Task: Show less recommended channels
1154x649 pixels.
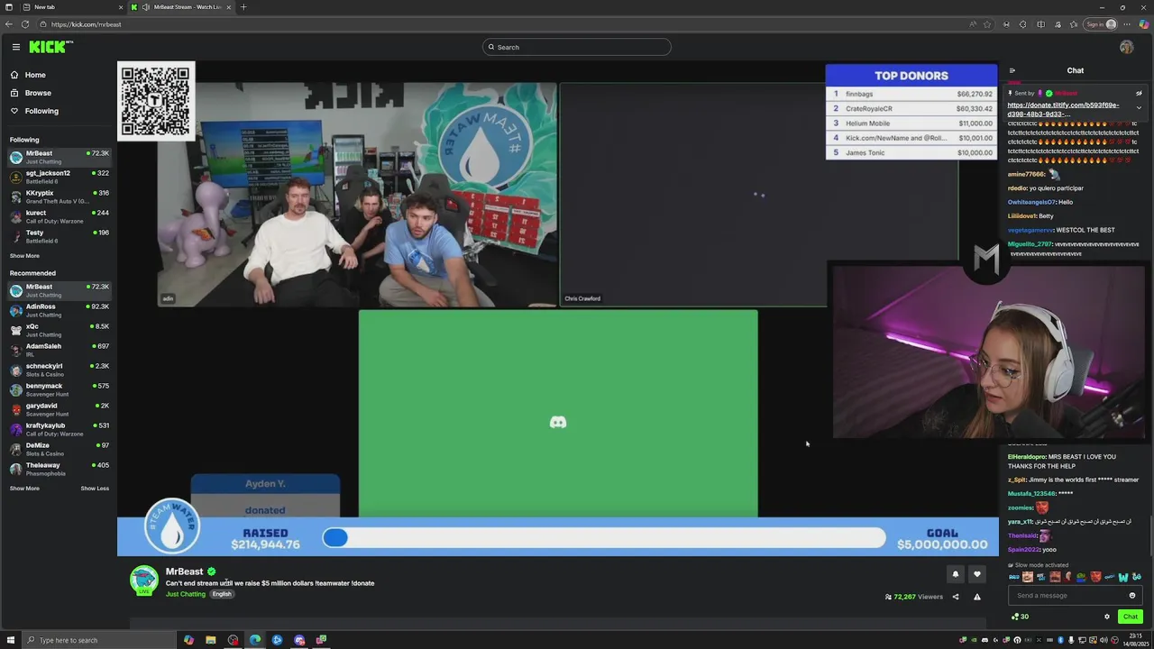Action: click(x=95, y=489)
